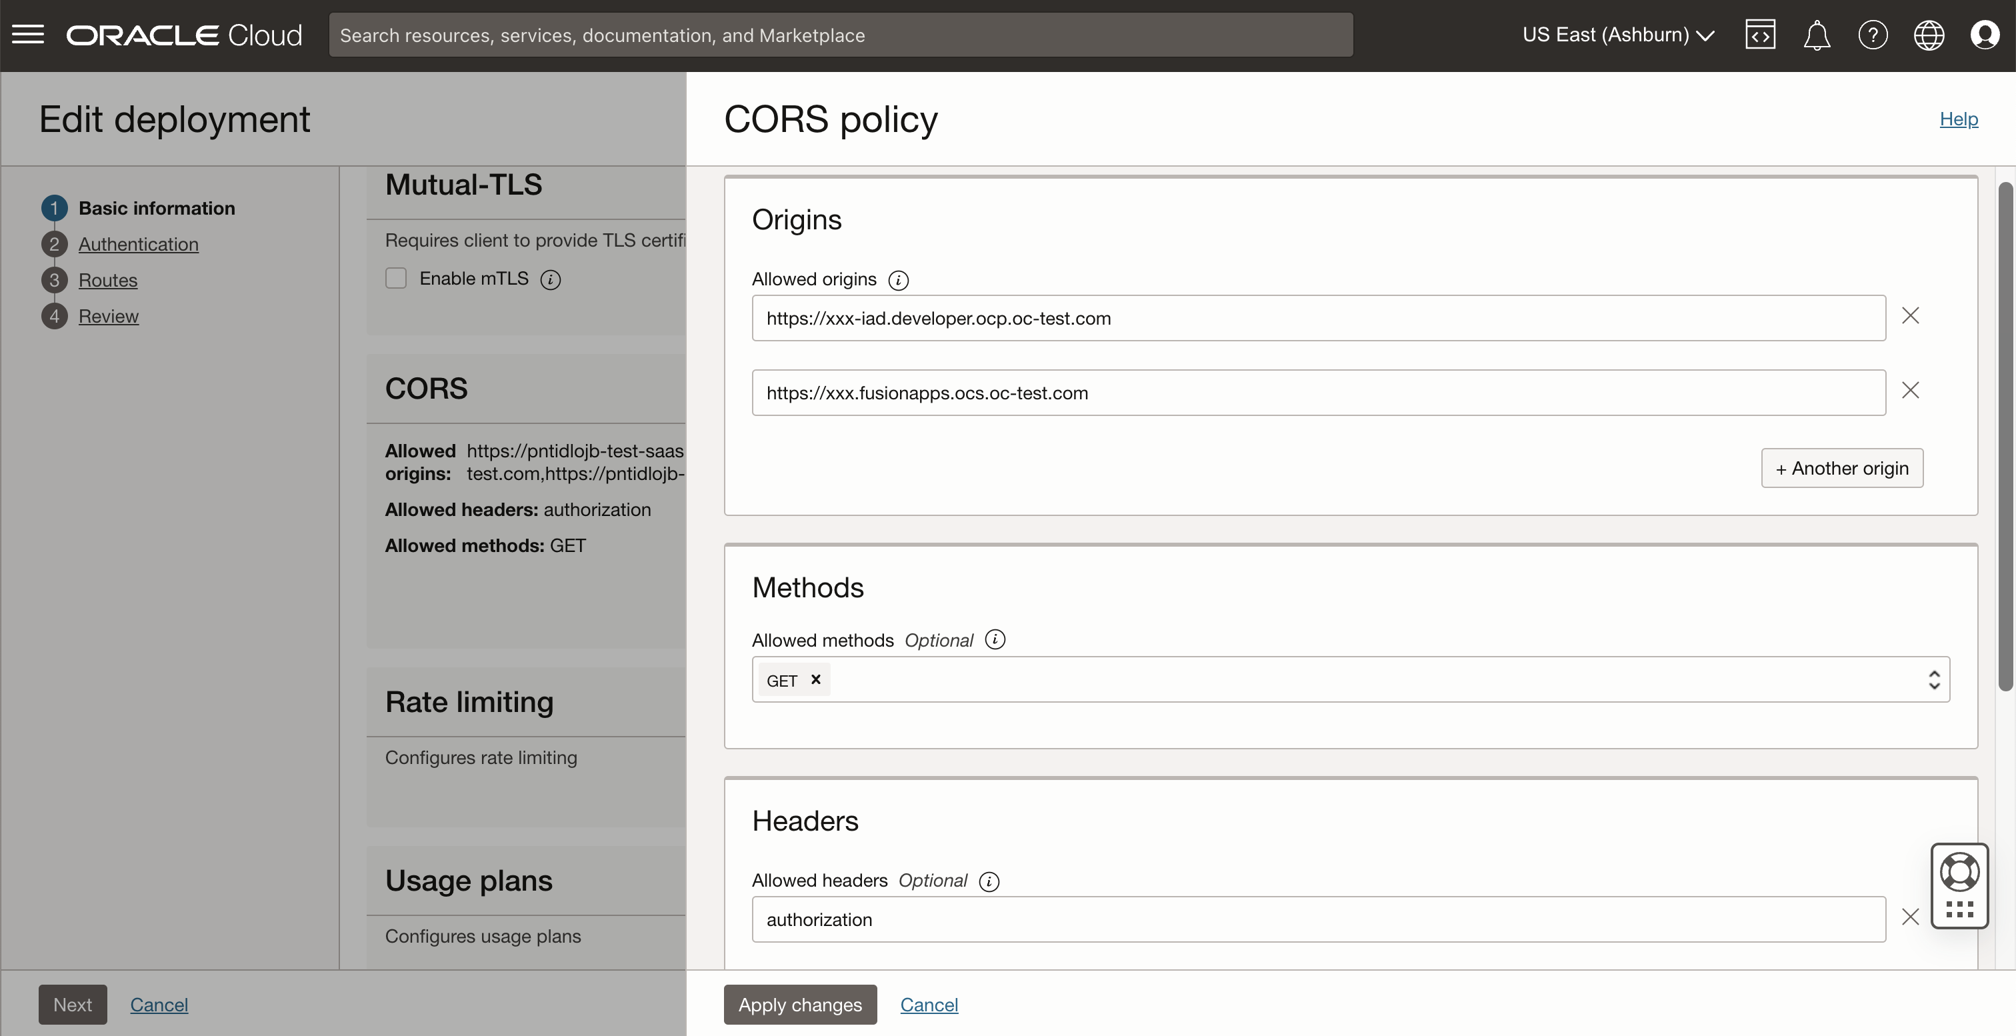Open the Help link

coord(1958,119)
